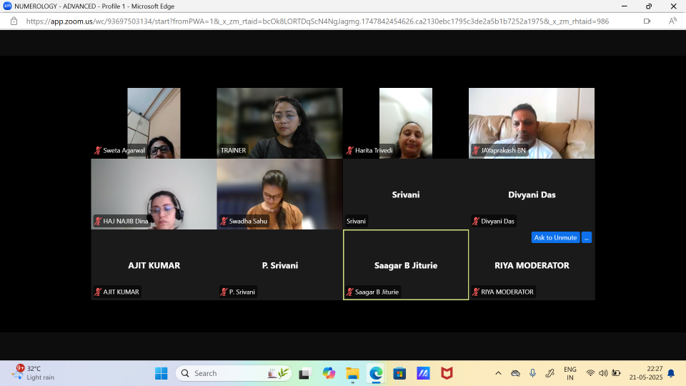686x386 pixels.
Task: Click the Ask to Unmute button
Action: point(555,237)
